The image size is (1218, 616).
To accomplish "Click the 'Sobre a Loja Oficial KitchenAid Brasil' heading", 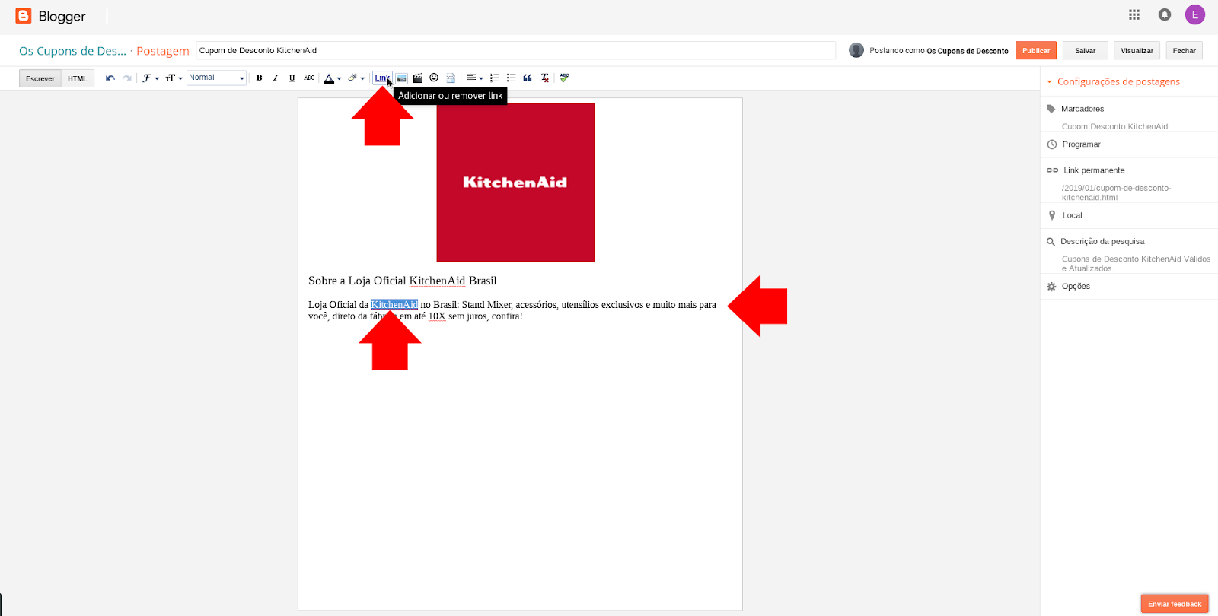I will [x=402, y=281].
